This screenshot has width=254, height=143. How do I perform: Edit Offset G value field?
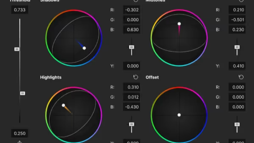[x=237, y=97]
